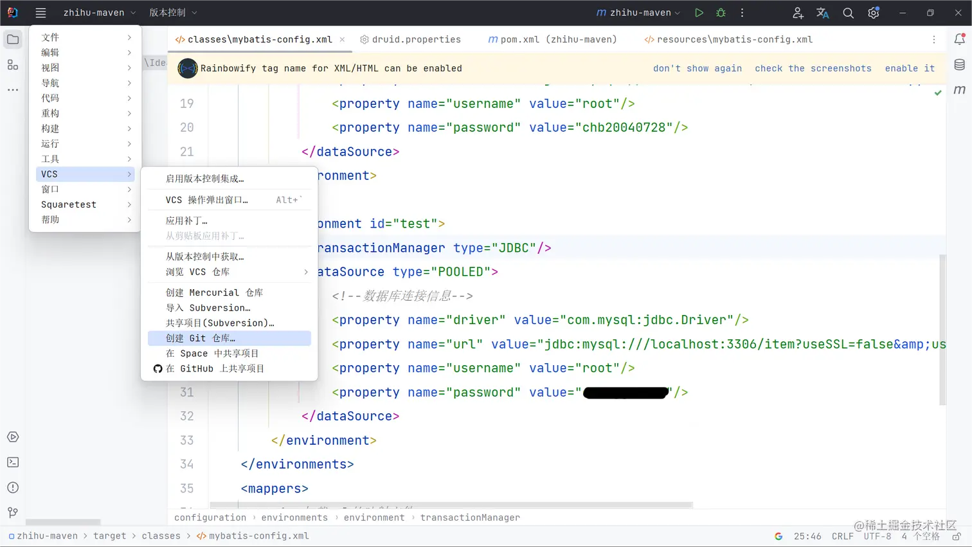Click the 25:46 cursor position entry

[x=807, y=536]
